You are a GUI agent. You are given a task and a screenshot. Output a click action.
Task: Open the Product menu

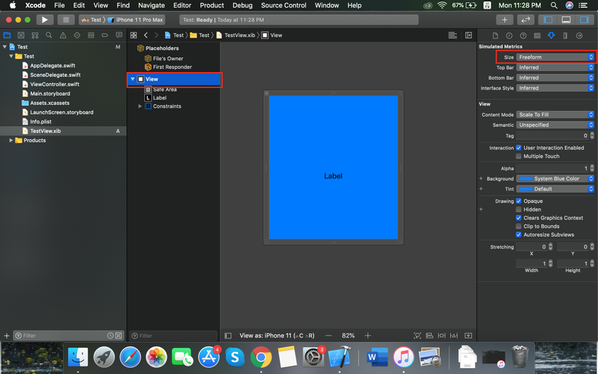(x=212, y=5)
